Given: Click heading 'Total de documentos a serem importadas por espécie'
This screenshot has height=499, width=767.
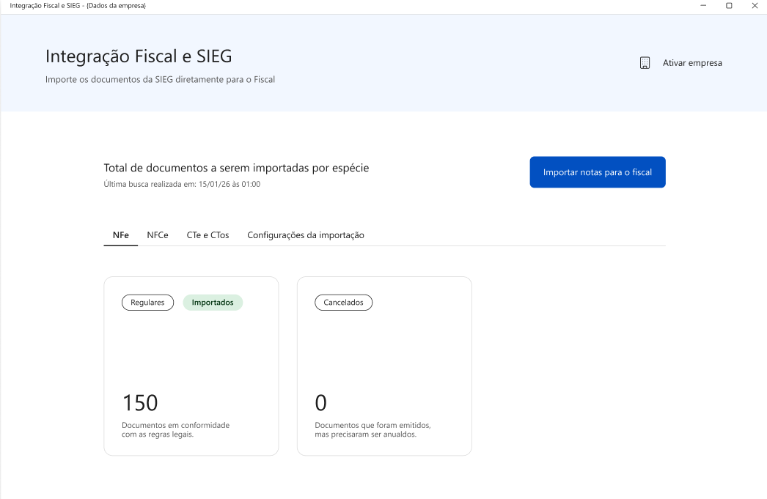Looking at the screenshot, I should (236, 168).
